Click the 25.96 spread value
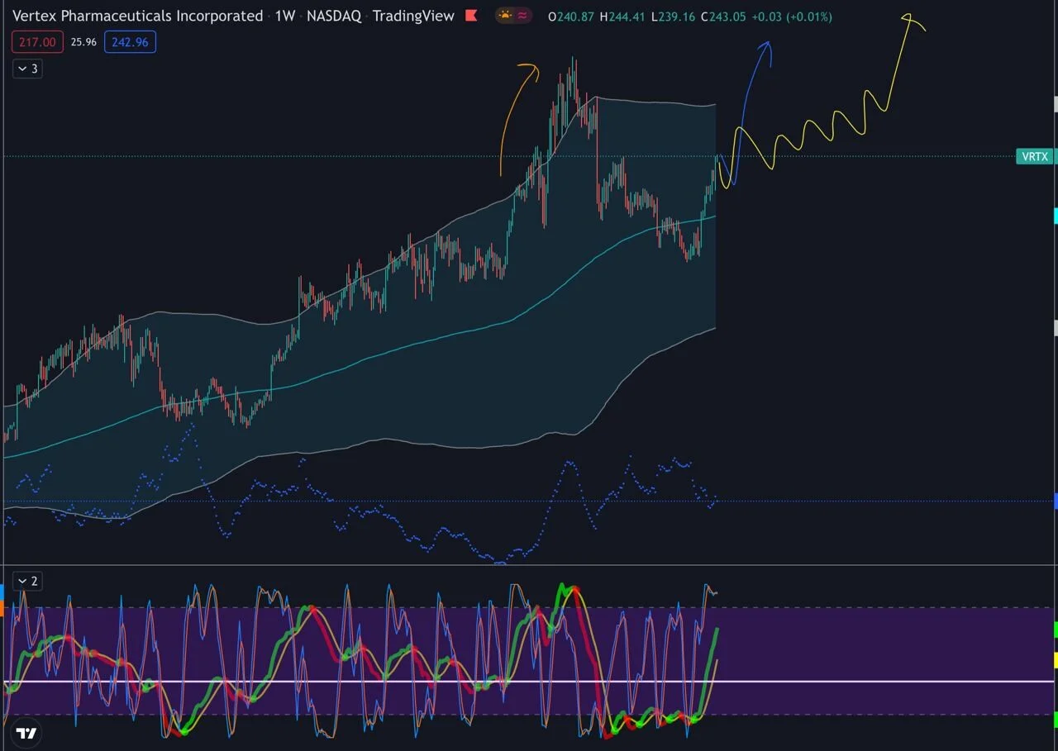This screenshot has height=751, width=1058. (x=83, y=42)
